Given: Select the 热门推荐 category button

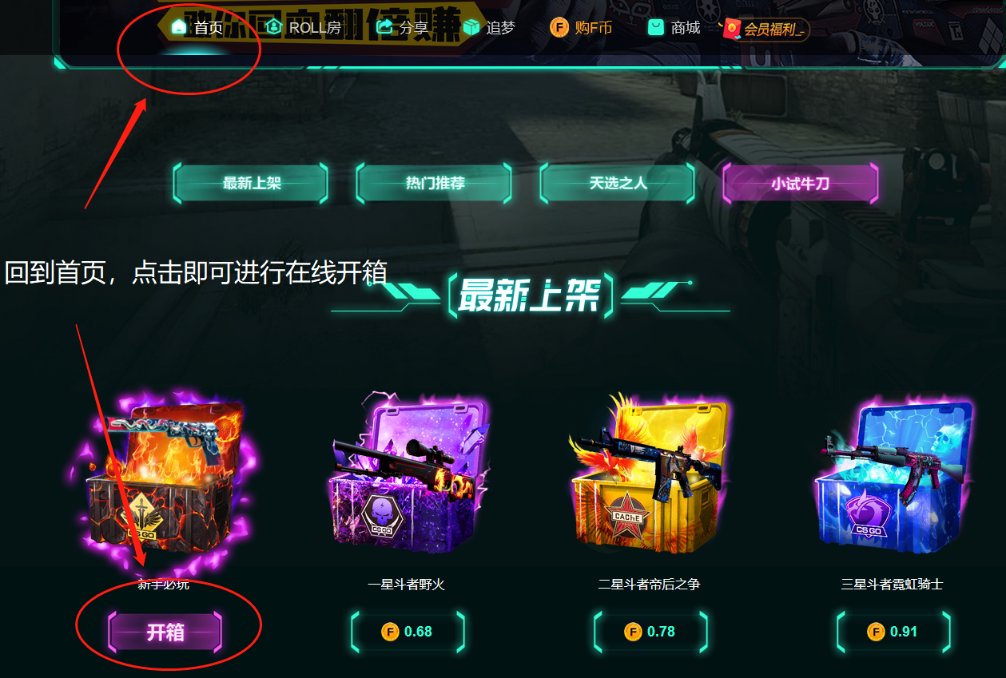Looking at the screenshot, I should click(435, 183).
